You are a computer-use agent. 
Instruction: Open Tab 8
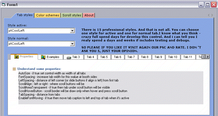144,57
